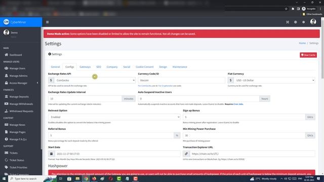Open weather widget in system tray
This screenshot has width=324, height=182.
tap(263, 178)
